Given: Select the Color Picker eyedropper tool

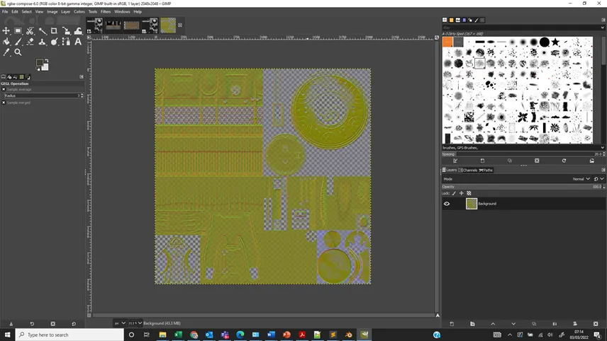Looking at the screenshot, I should (x=6, y=52).
